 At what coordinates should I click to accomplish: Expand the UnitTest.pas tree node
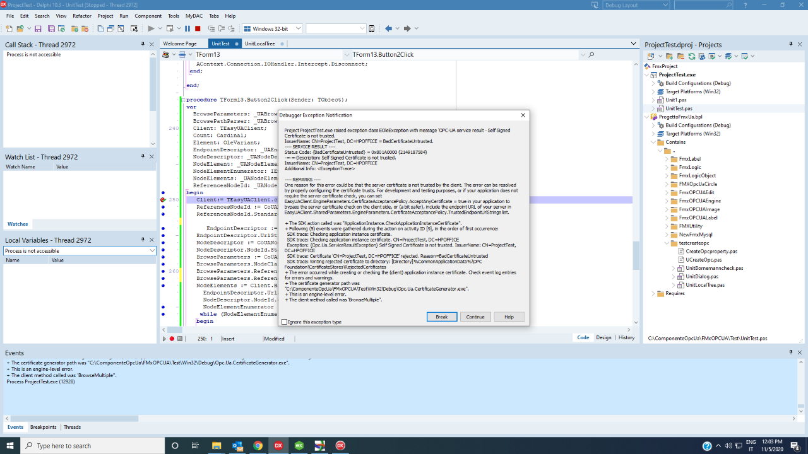click(x=654, y=108)
